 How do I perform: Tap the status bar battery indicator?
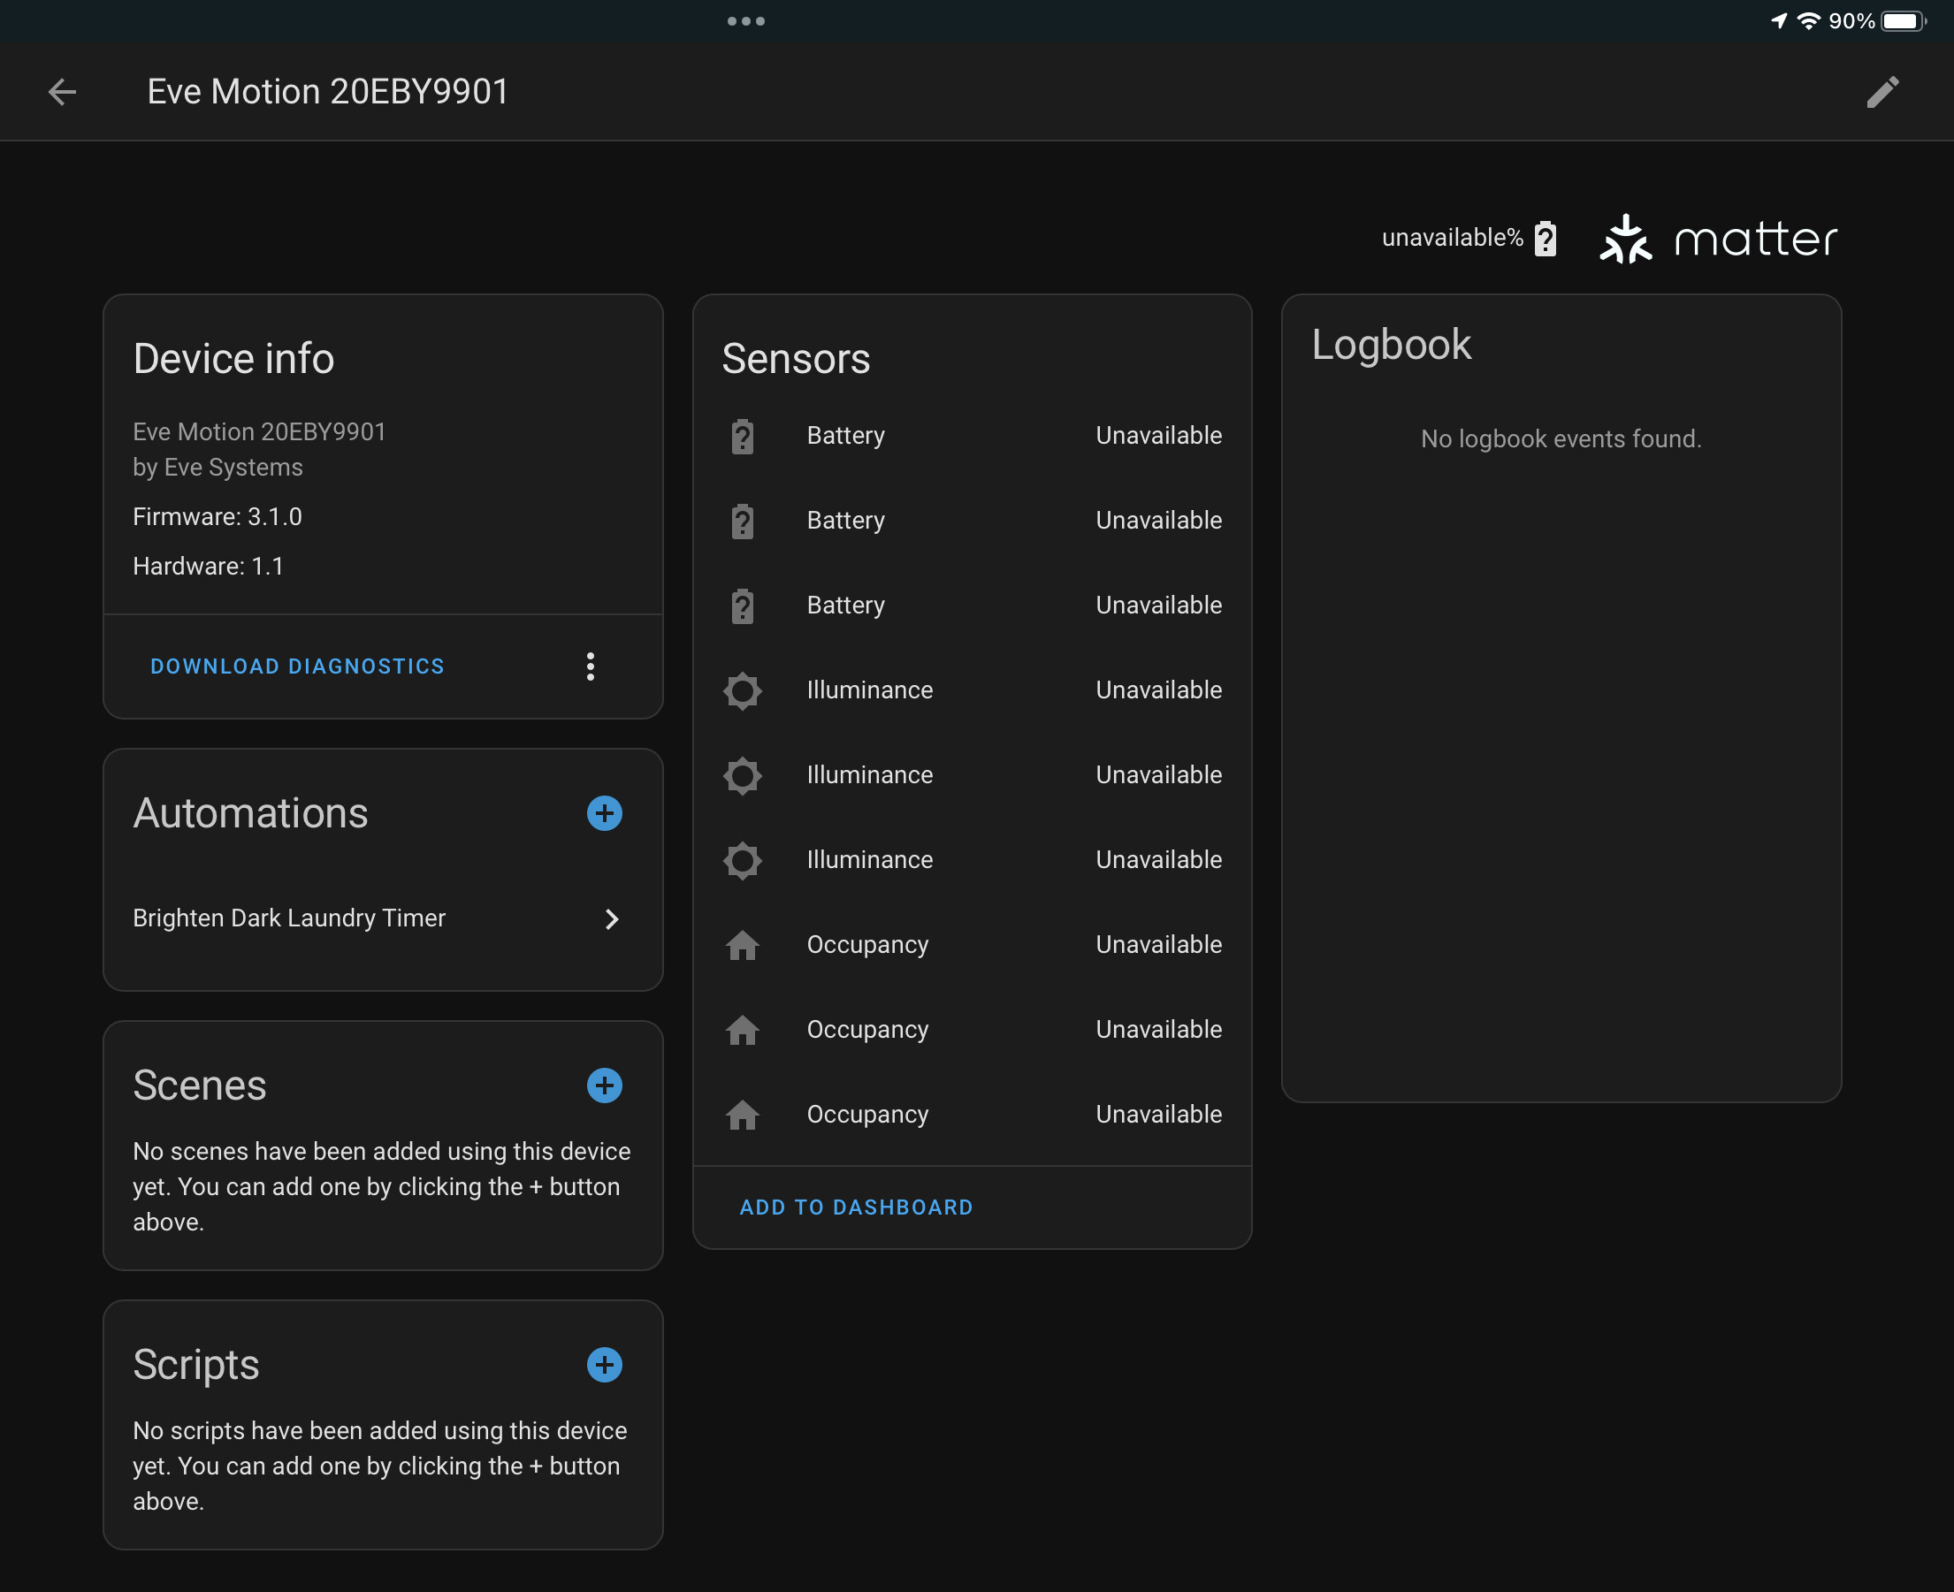click(1904, 21)
